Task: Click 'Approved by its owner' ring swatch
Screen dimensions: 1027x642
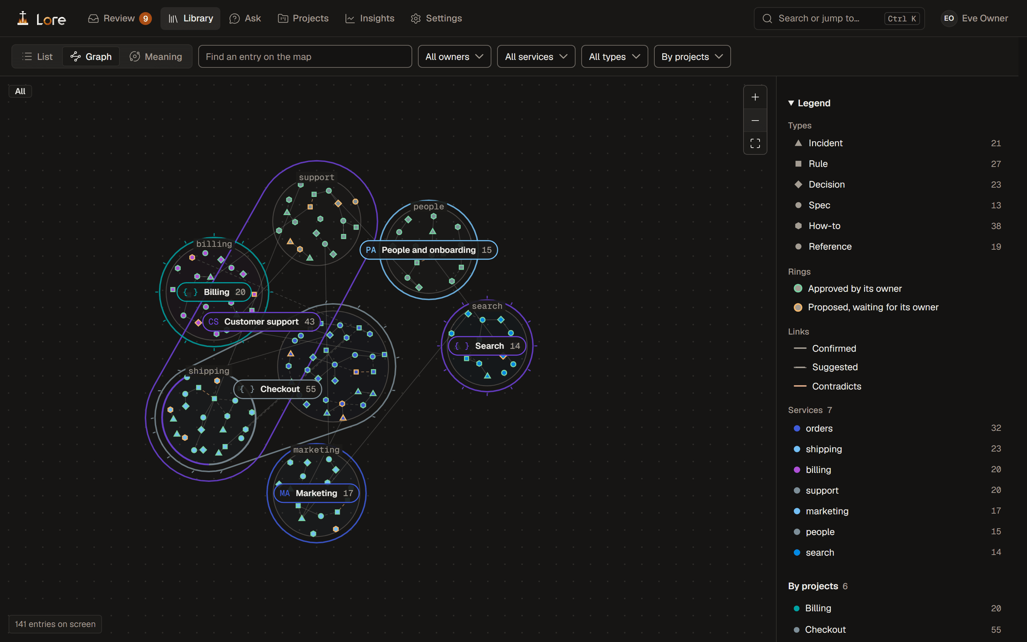Action: 798,289
